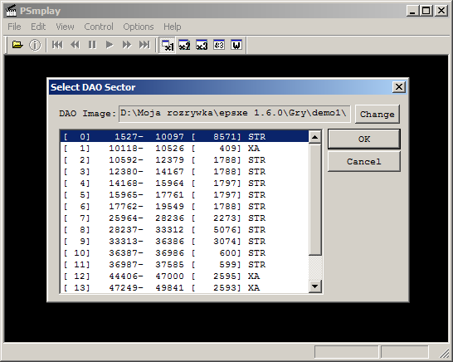Click the W widescreen toolbar icon

[236, 45]
